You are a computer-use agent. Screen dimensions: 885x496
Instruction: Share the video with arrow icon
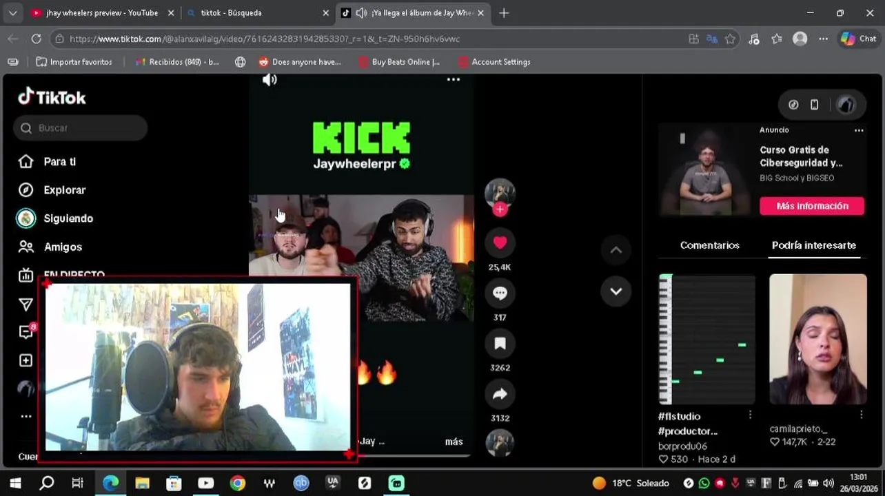click(x=500, y=394)
